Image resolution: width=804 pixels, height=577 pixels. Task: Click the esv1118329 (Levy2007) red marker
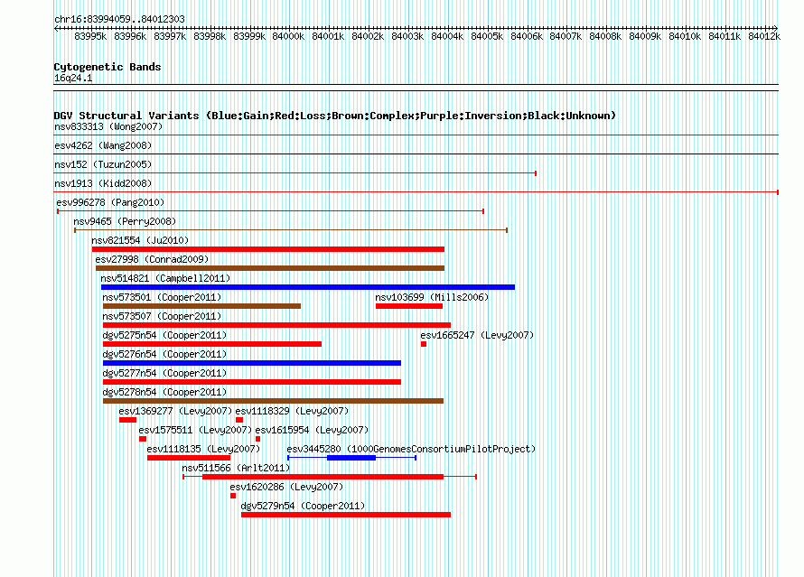click(x=239, y=420)
